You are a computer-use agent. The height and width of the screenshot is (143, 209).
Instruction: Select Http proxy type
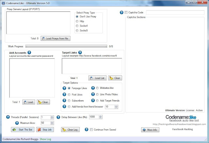click(x=77, y=21)
